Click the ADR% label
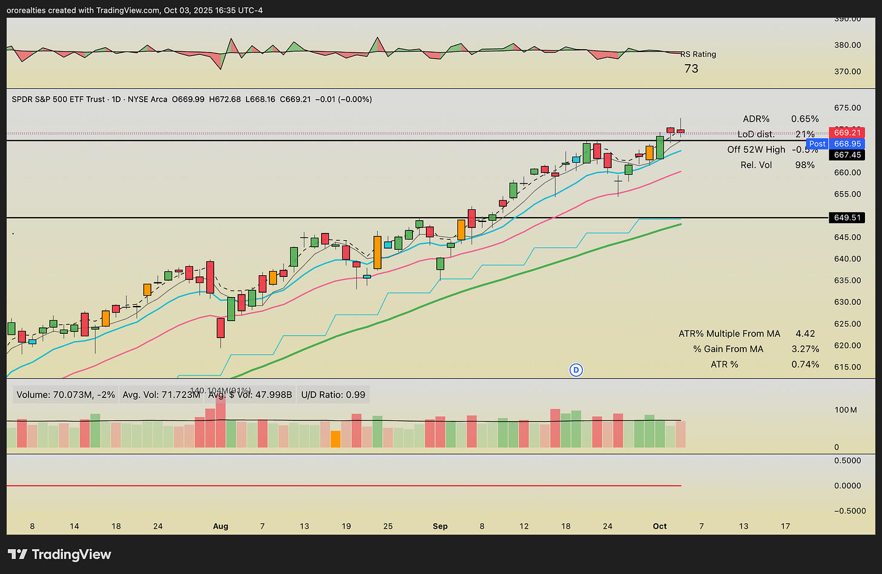This screenshot has width=882, height=574. [756, 119]
